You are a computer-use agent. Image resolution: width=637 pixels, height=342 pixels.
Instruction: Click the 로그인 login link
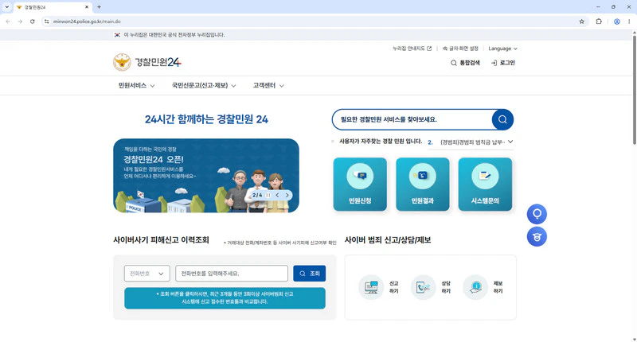pyautogui.click(x=503, y=63)
